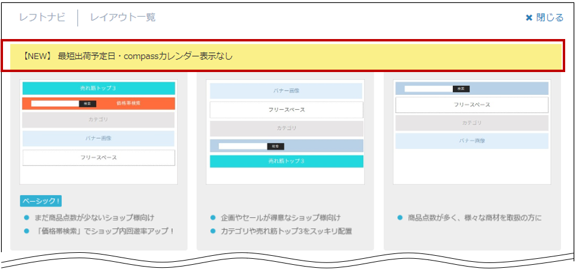This screenshot has width=579, height=278.
Task: Click the レフトナビ heading
Action: pos(43,17)
